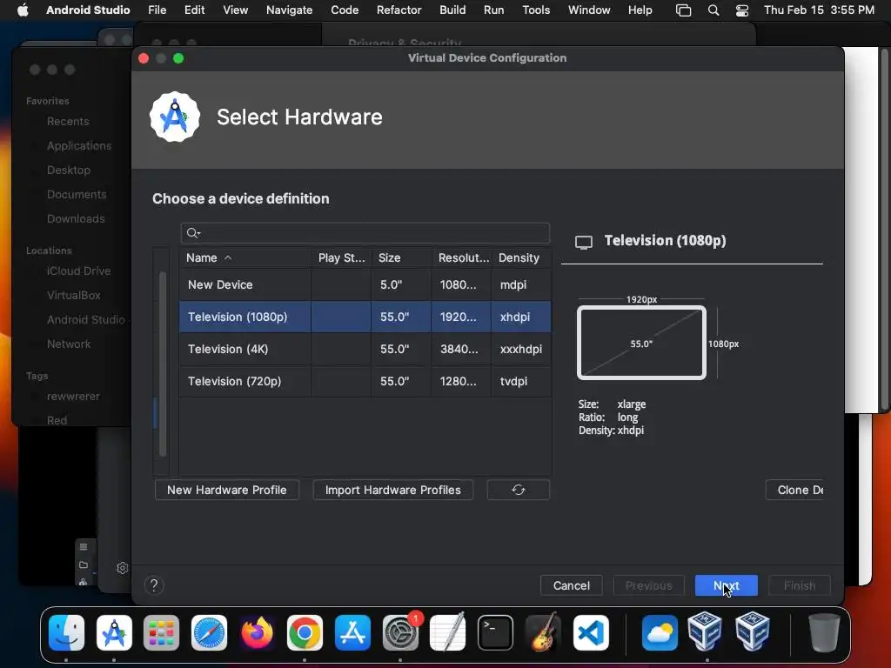The height and width of the screenshot is (668, 891).
Task: Click iCloud Drive in the Finder sidebar
Action: 78,271
